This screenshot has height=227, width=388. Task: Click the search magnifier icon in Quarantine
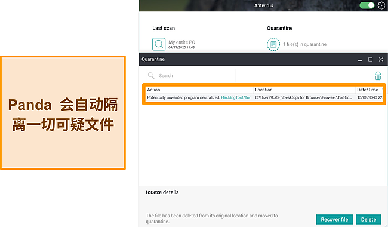[x=151, y=75]
